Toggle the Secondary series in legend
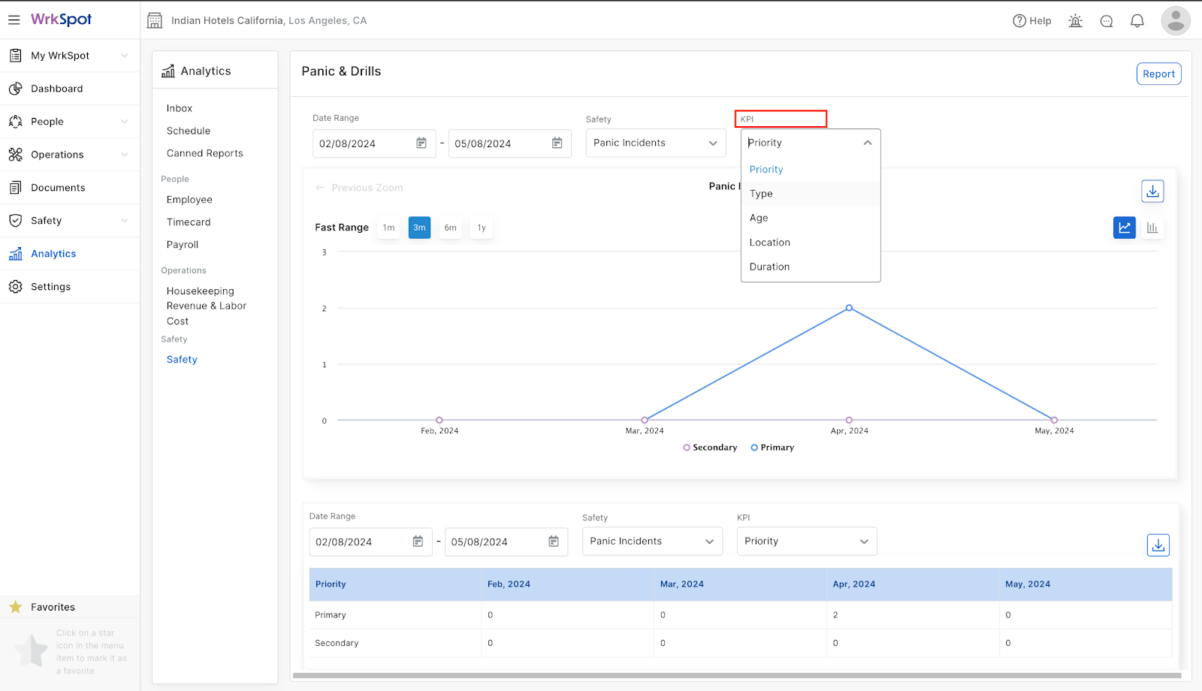The width and height of the screenshot is (1202, 691). pyautogui.click(x=711, y=448)
